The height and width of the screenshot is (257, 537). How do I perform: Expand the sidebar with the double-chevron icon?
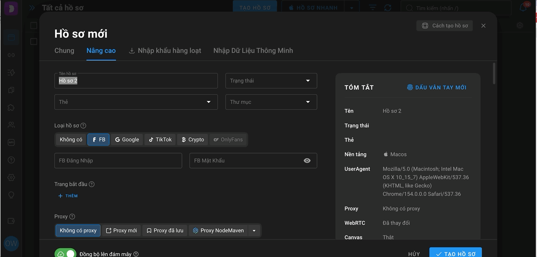(32, 8)
